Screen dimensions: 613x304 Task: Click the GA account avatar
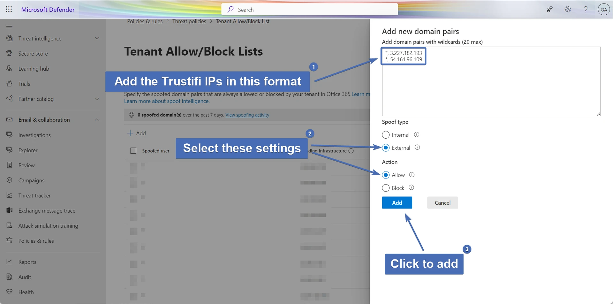pos(603,10)
